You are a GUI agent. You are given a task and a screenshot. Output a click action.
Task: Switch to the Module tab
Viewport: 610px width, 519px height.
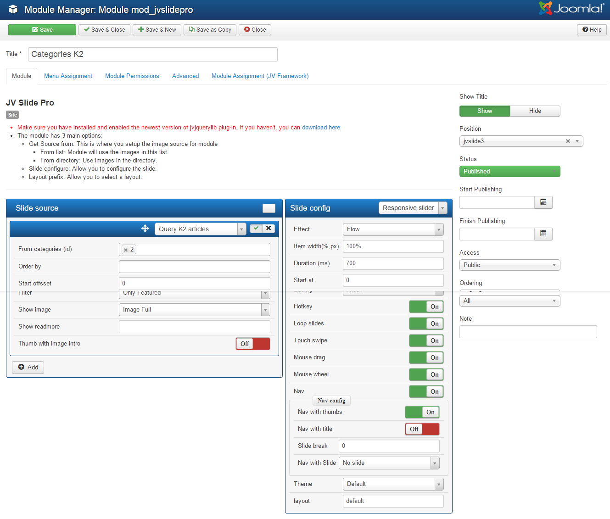click(x=22, y=76)
